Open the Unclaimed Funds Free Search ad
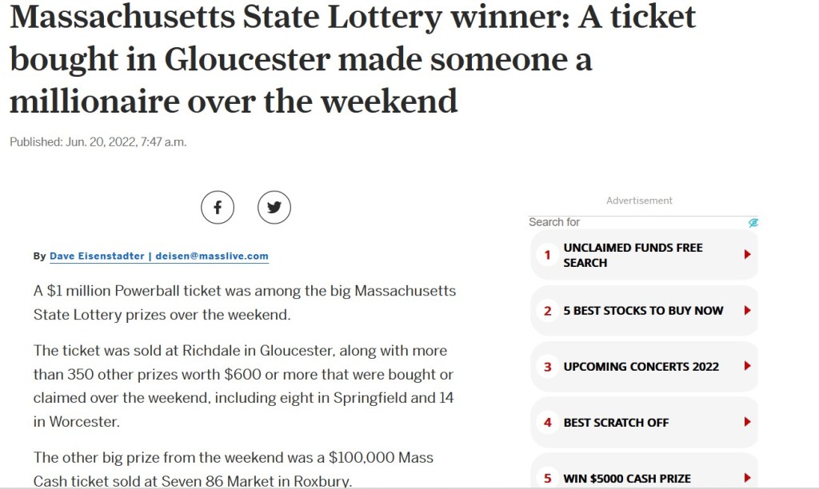819x489 pixels. tap(633, 255)
